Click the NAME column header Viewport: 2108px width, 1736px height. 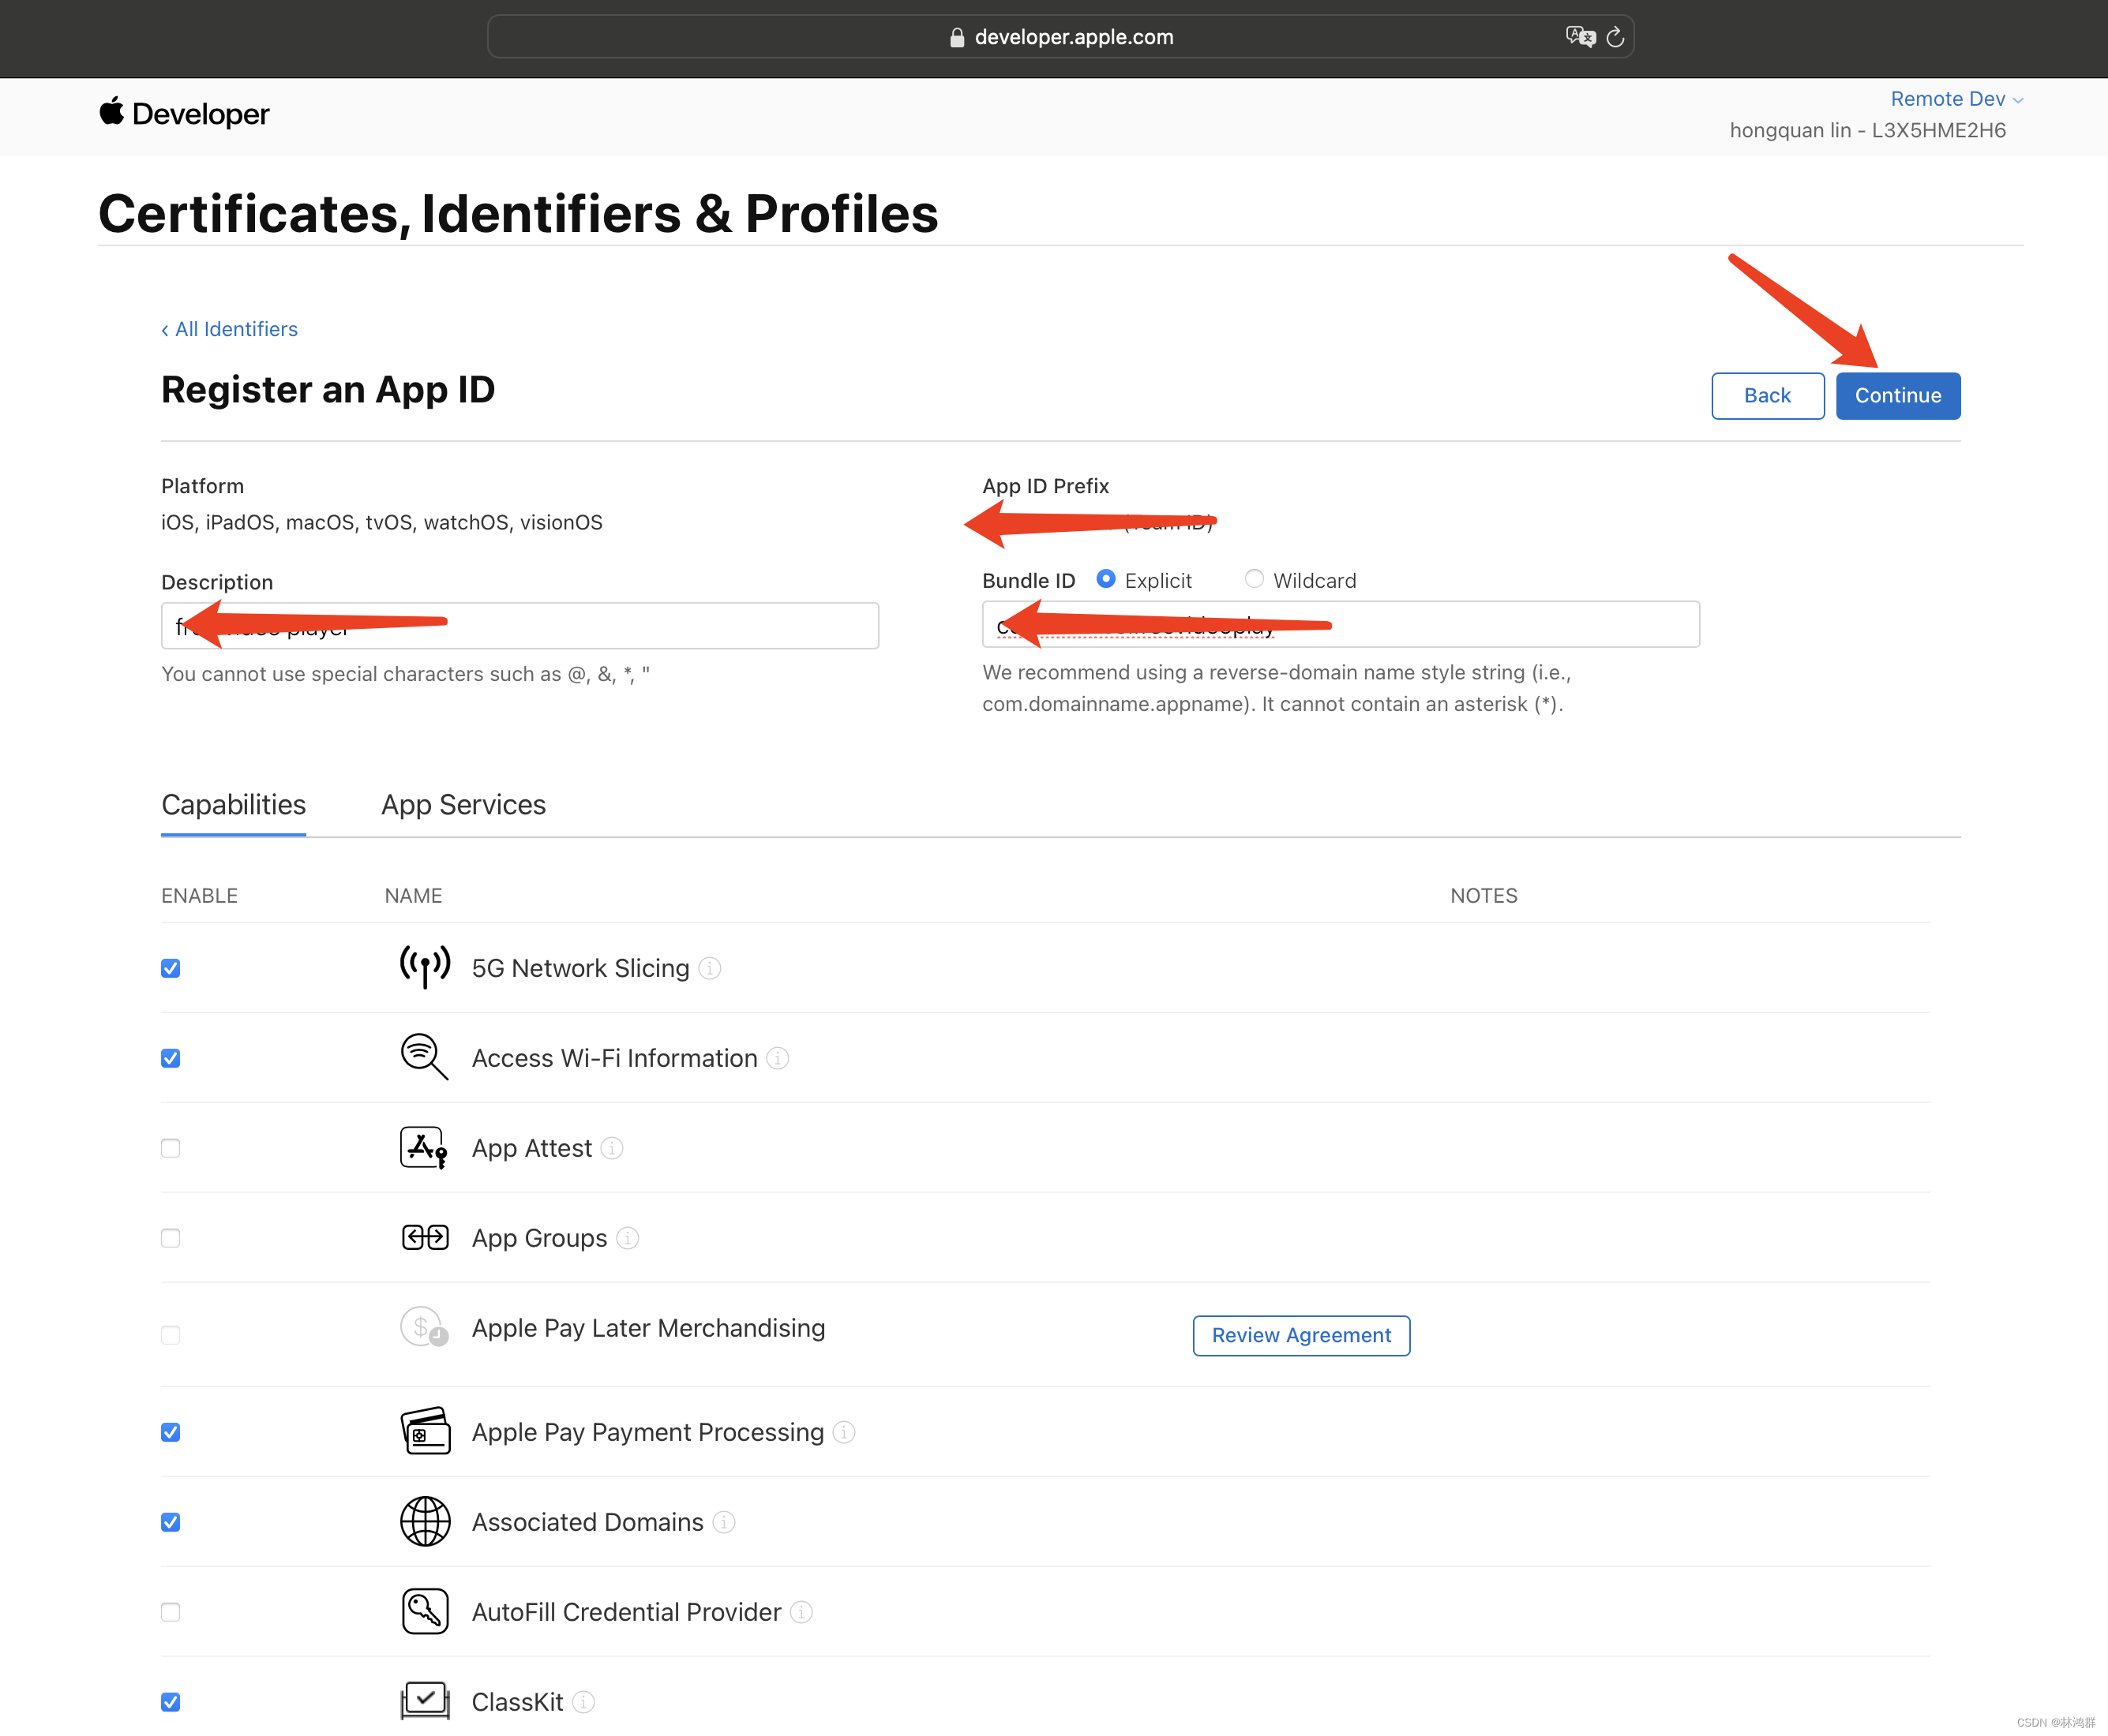tap(413, 896)
